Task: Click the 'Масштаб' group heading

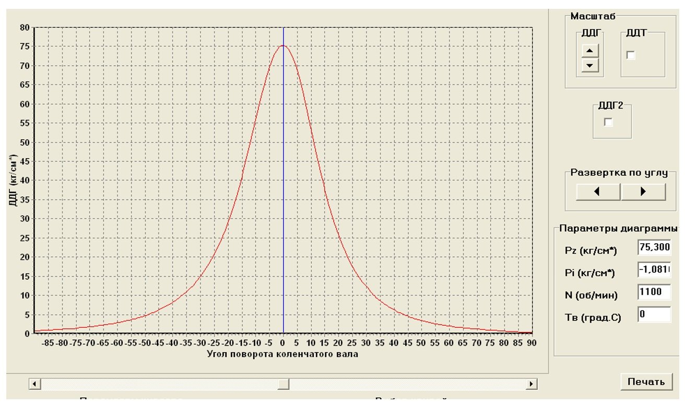Action: coord(594,16)
